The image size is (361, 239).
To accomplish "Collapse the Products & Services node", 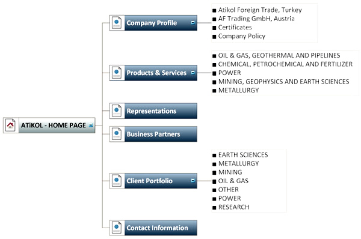I will 193,73.
